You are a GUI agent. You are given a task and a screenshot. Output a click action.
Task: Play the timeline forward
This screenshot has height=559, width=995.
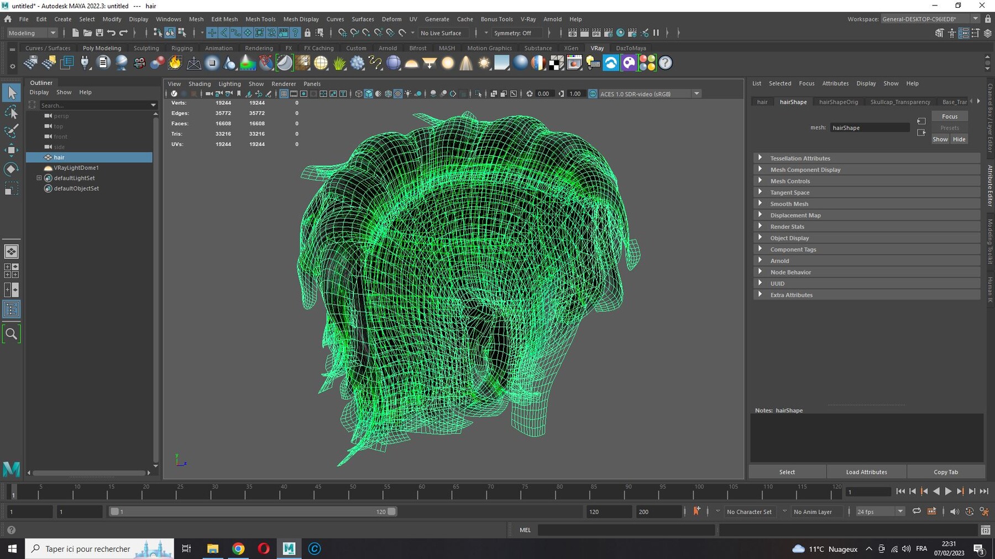click(x=948, y=491)
